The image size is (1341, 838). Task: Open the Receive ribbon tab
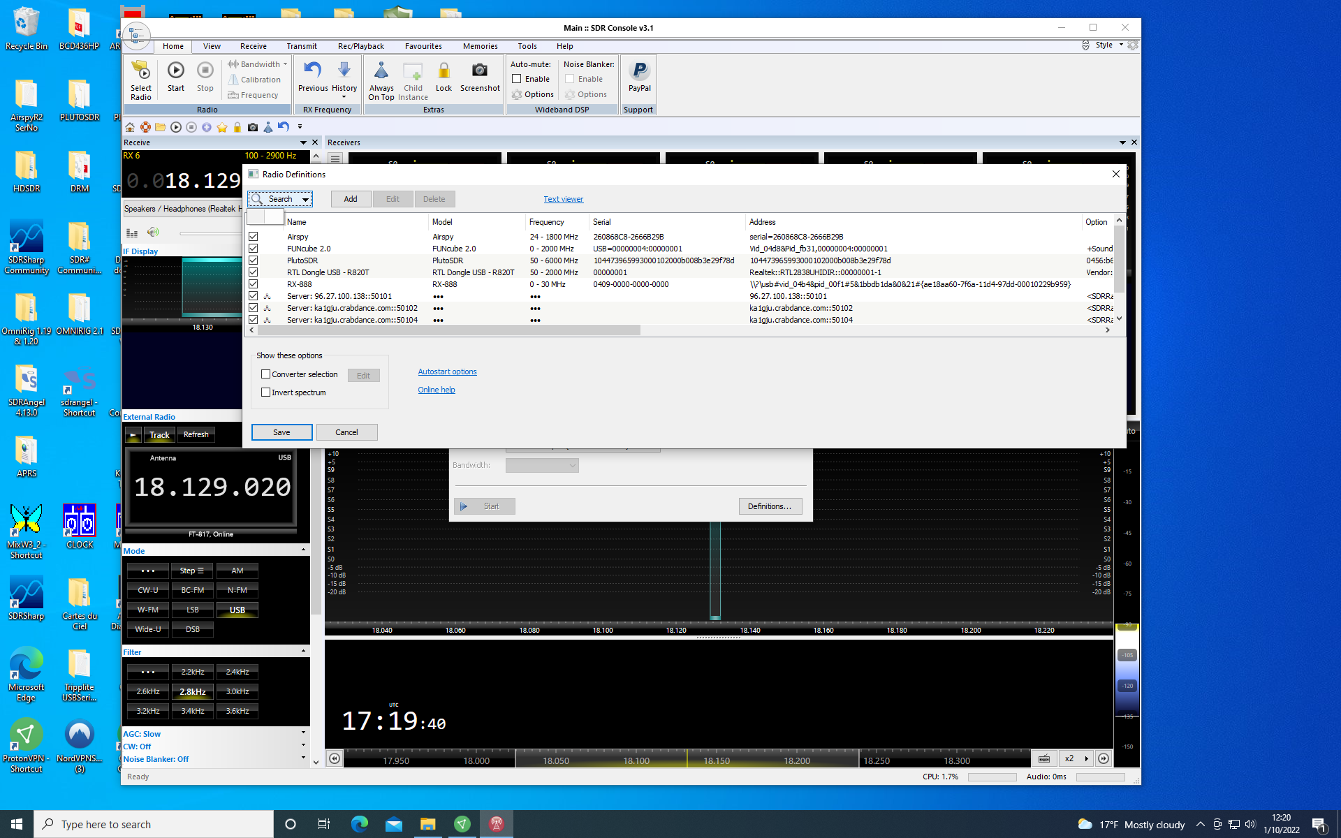click(253, 46)
